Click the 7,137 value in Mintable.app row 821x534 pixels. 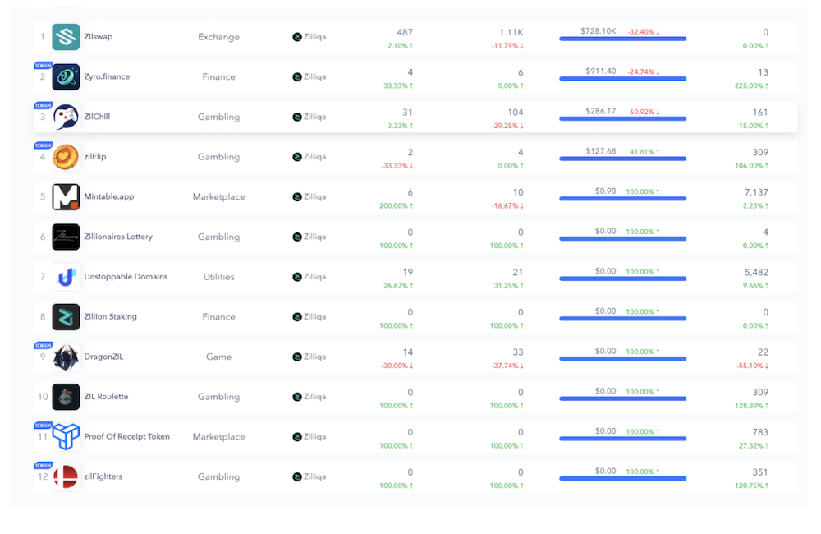pyautogui.click(x=757, y=192)
